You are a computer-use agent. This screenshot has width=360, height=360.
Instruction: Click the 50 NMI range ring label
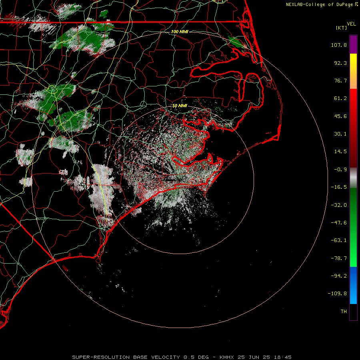(x=180, y=106)
